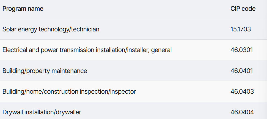Image resolution: width=267 pixels, height=119 pixels.
Task: Select CIP code 46.0401
Action: click(x=242, y=71)
